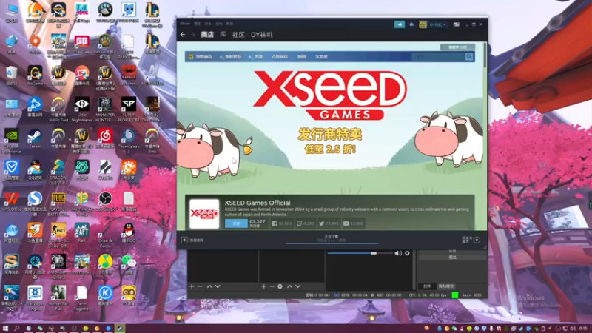Open the DY抹叽 profile tab

point(262,35)
